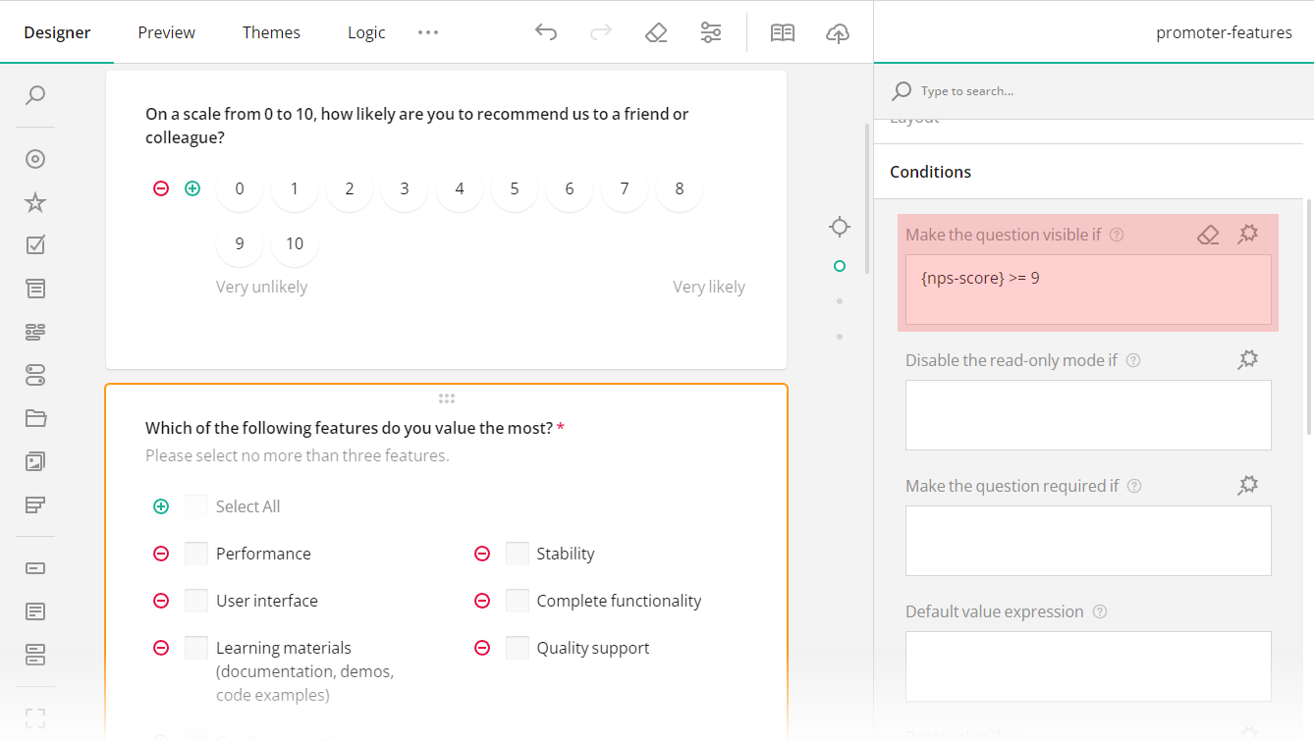Clear the visibility expression using the eraser icon
The image size is (1314, 742).
tap(1208, 234)
